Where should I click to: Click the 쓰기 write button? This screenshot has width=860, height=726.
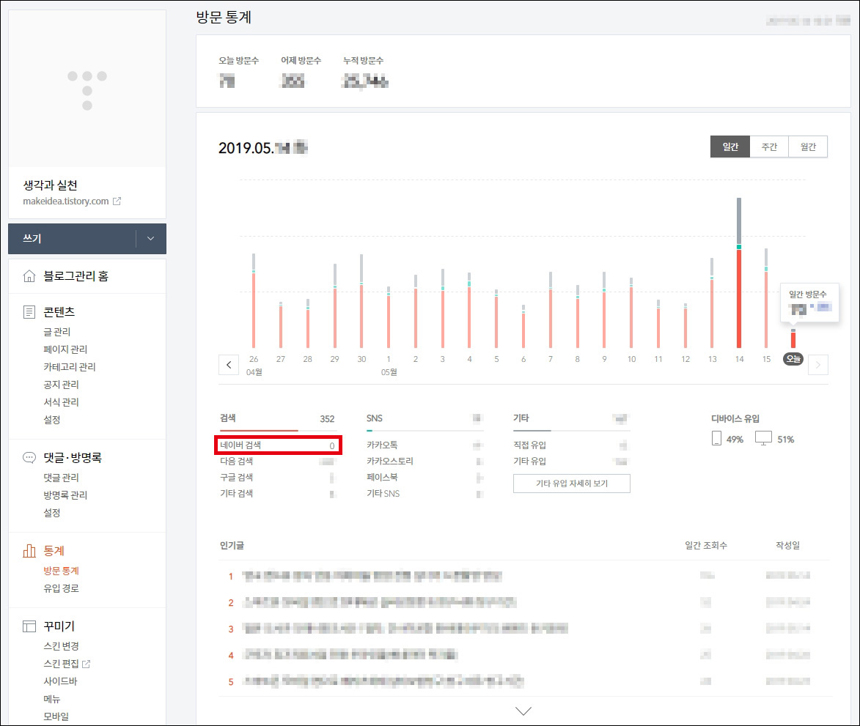pos(72,239)
